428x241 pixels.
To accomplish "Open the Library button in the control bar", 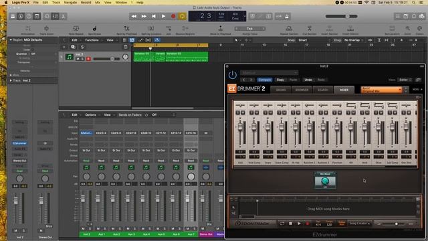I will tap(13, 16).
